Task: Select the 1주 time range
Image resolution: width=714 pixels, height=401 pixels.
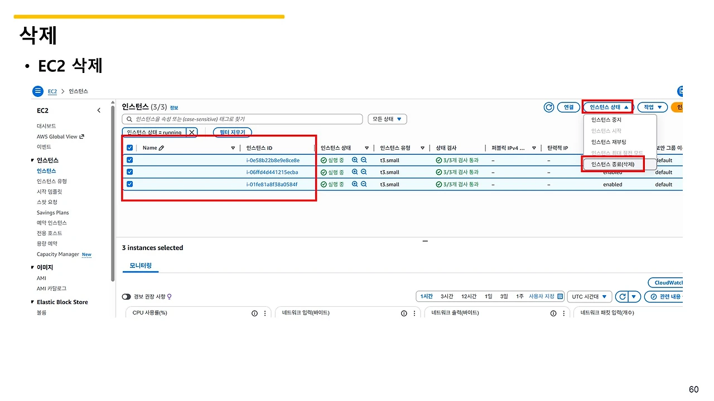Action: tap(520, 296)
